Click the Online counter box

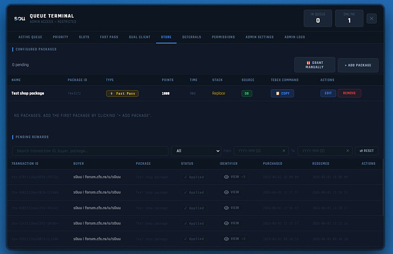coord(349,18)
